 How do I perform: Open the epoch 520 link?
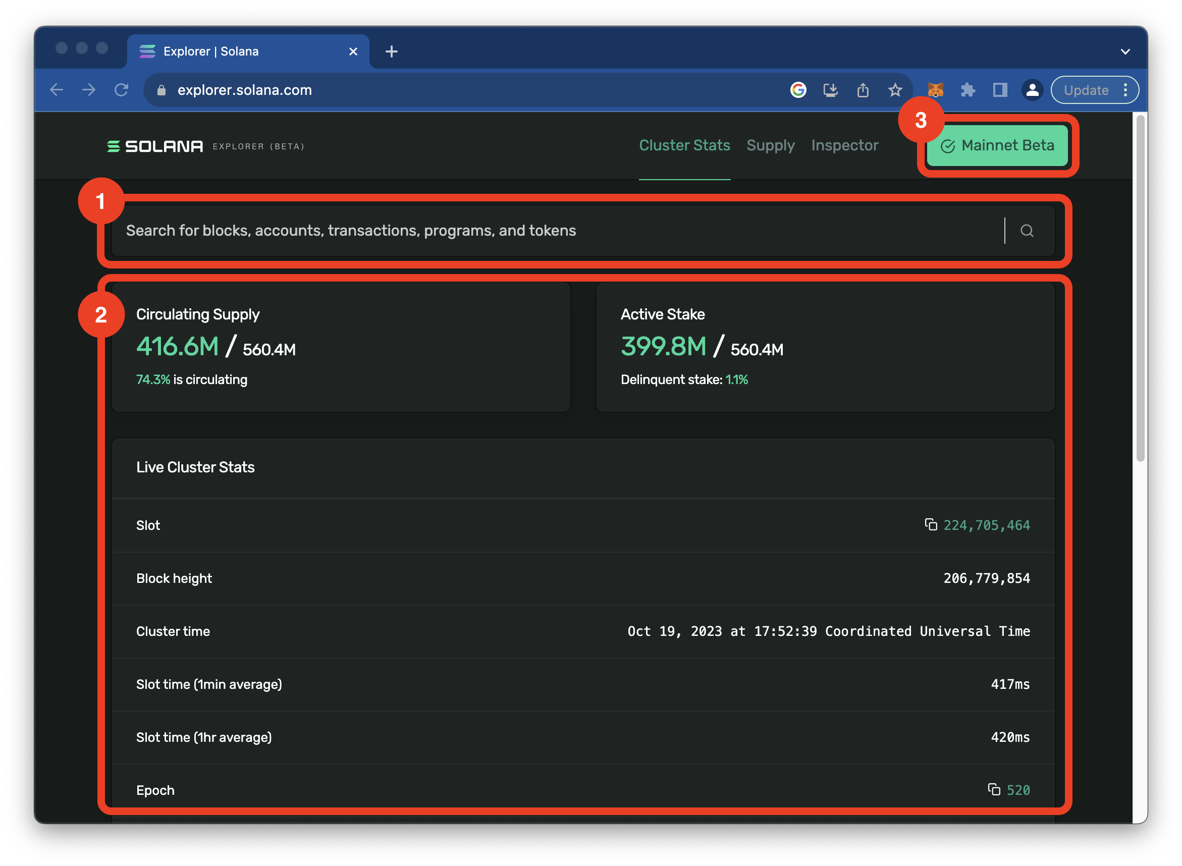(1018, 790)
